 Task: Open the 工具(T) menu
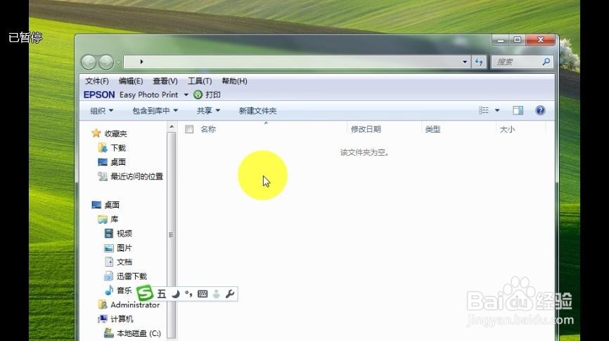[200, 81]
